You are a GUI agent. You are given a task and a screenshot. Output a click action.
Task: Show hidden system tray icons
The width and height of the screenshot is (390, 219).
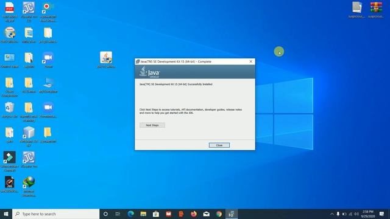point(331,214)
